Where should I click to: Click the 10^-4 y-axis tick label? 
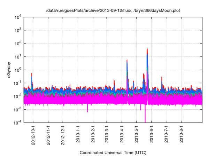click(x=18, y=123)
